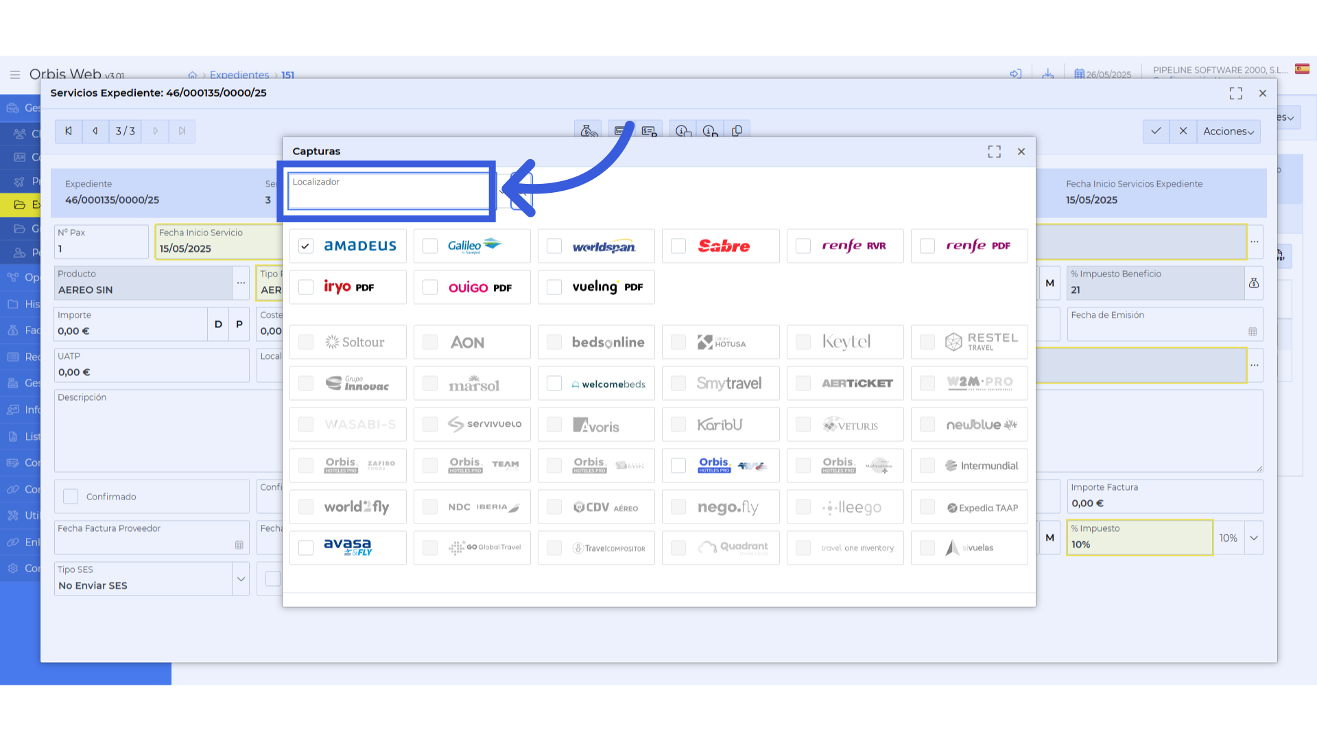Screen dimensions: 1317x741
Task: Click the download icon in the top bar
Action: (x=1047, y=74)
